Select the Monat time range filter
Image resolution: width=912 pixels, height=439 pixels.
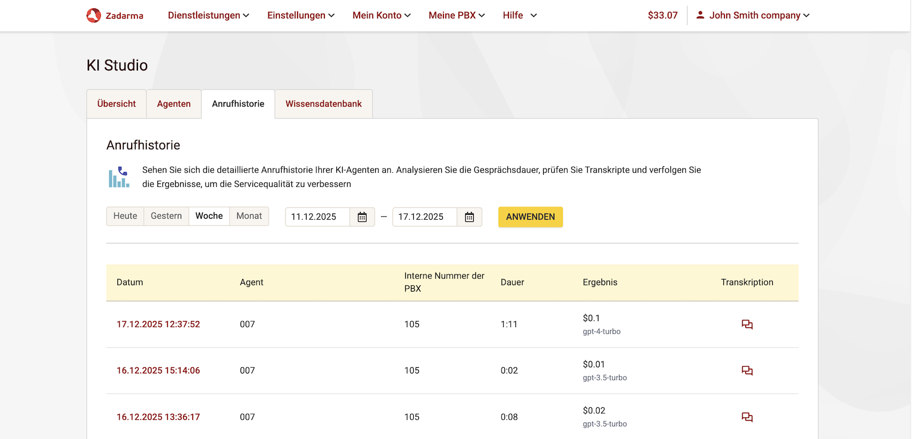tap(249, 216)
